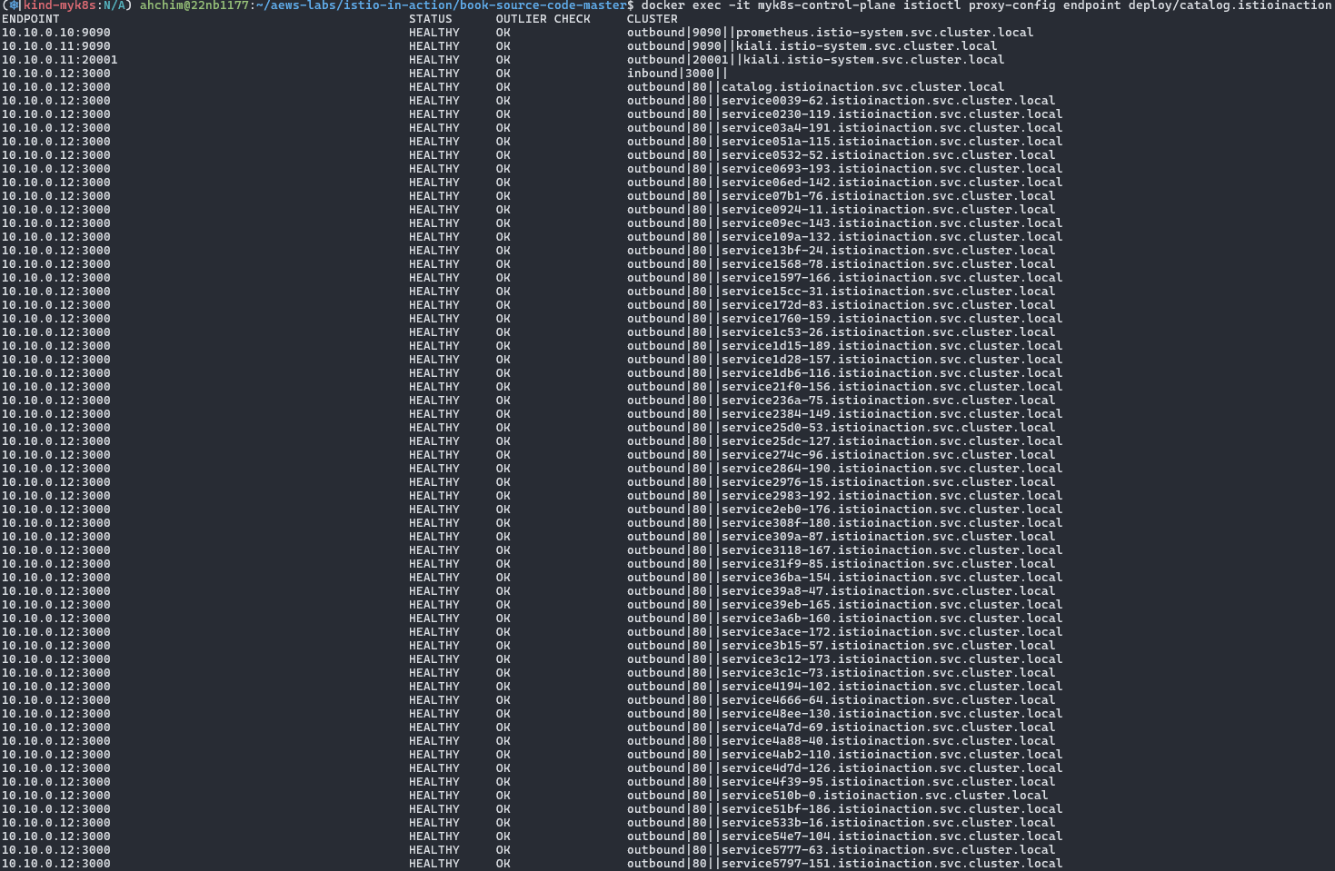Click the service06ed-142 cluster entry
The height and width of the screenshot is (871, 1335).
[844, 183]
